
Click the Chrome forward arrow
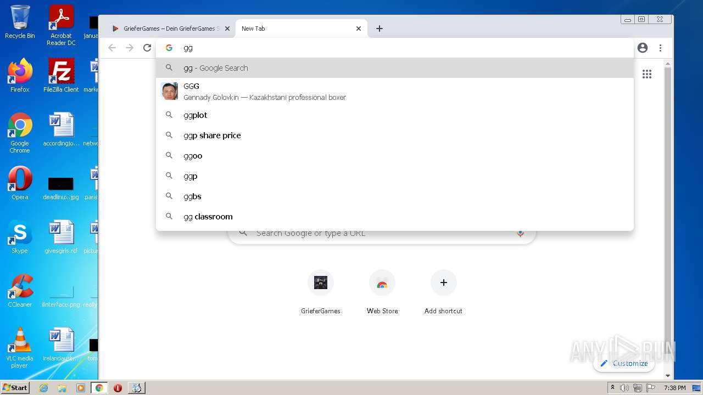pyautogui.click(x=130, y=48)
